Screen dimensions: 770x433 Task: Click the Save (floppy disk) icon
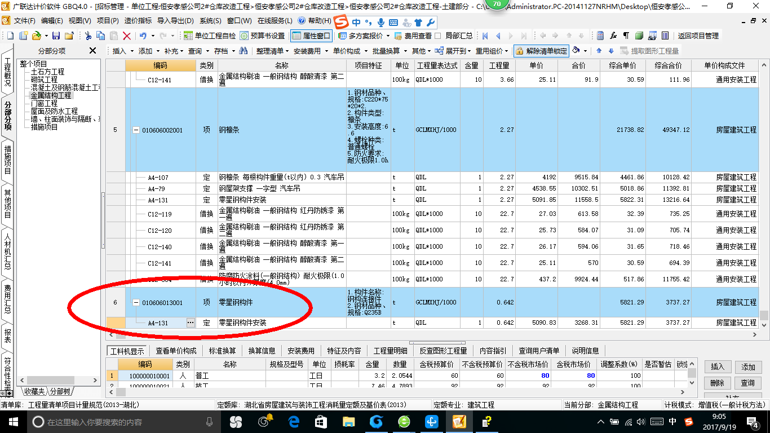click(x=57, y=36)
